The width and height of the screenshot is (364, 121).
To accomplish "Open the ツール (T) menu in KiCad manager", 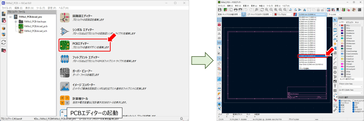I will click(41, 8).
